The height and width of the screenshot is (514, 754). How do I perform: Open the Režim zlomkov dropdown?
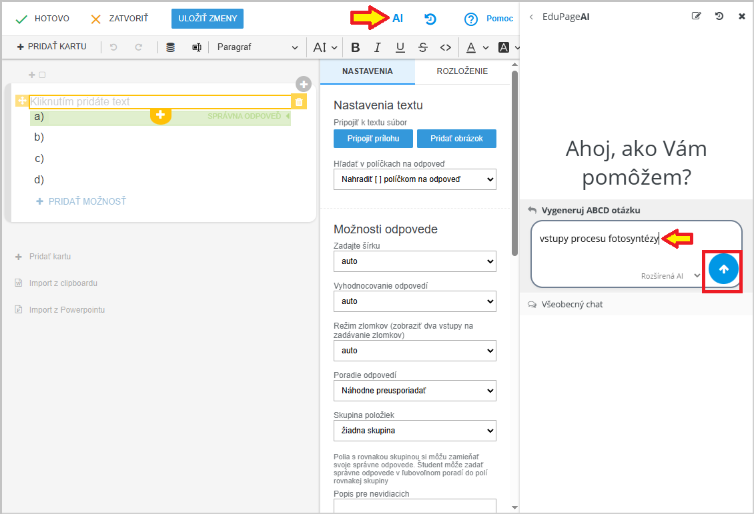point(415,351)
